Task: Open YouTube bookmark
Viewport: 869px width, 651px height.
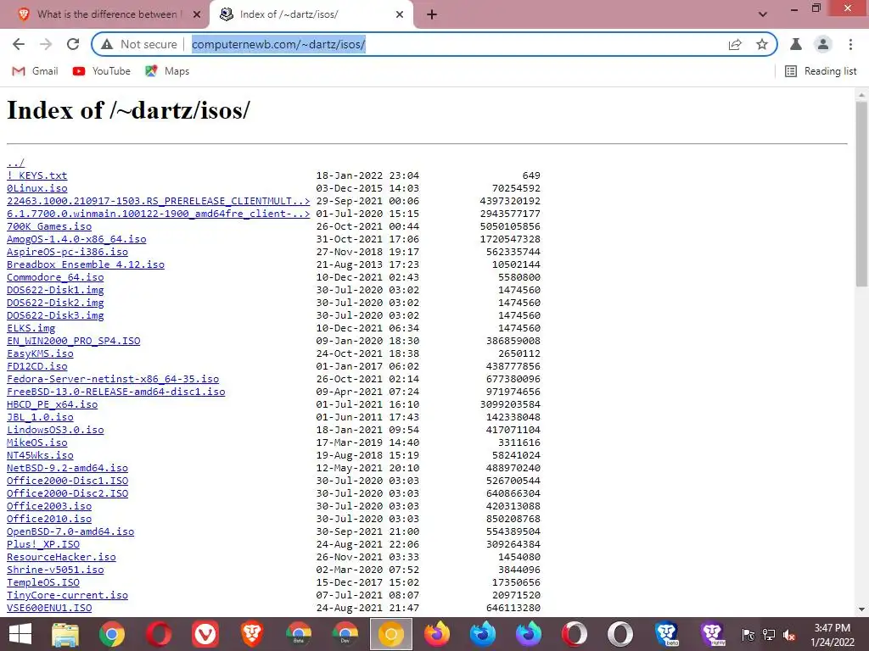Action: 102,71
